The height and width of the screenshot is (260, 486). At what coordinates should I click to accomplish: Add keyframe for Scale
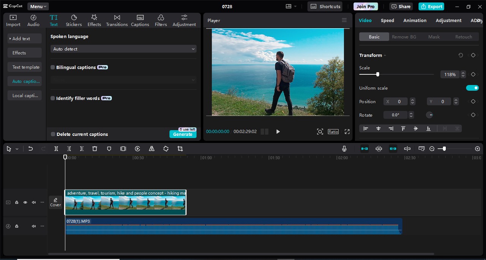coord(473,74)
